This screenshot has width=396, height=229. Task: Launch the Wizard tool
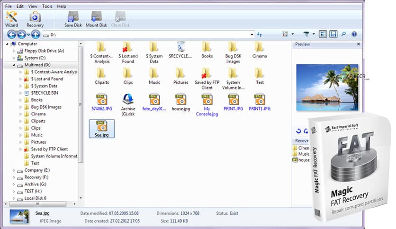[x=12, y=19]
